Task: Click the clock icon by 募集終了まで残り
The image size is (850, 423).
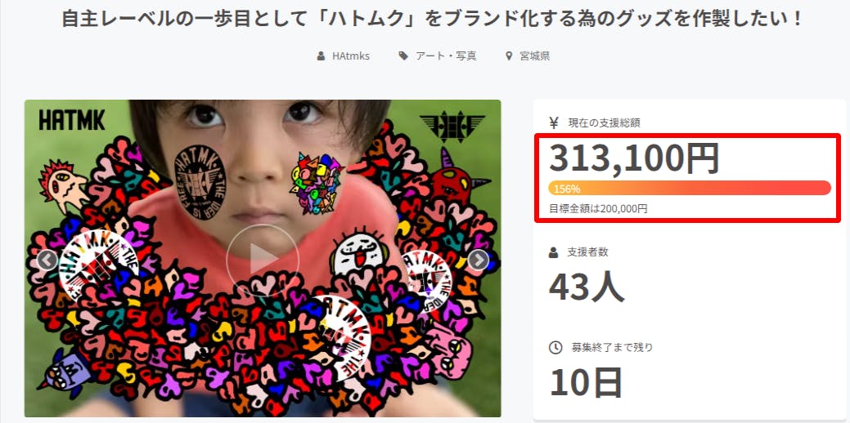Action: pos(555,347)
